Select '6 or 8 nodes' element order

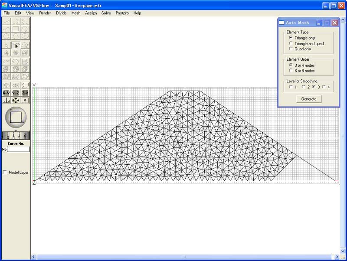[x=291, y=71]
